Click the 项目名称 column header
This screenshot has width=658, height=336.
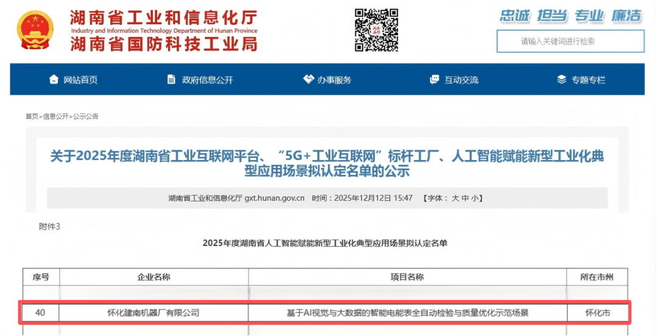coord(407,277)
